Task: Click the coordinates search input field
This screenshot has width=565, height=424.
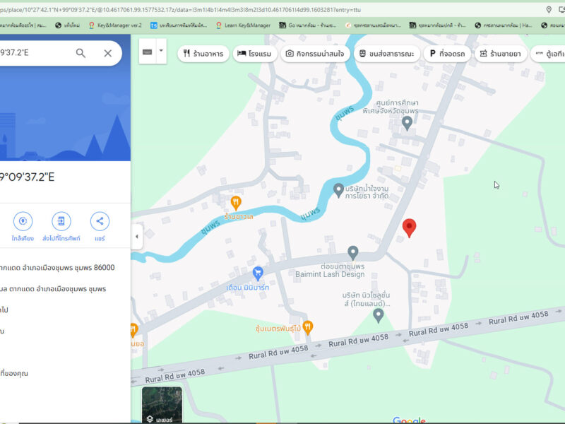Action: click(x=35, y=53)
